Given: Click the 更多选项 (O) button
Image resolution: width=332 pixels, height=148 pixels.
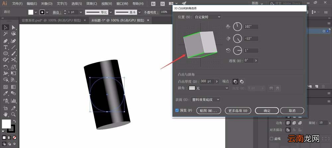Looking at the screenshot, I should coord(238,111).
